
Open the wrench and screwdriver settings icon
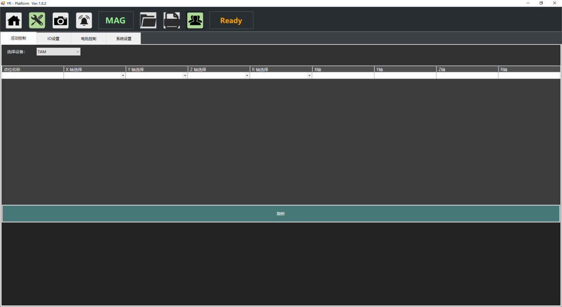(37, 20)
